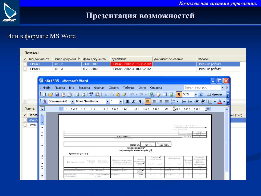Toggle bold Ж formatting
Screen dimensions: 261x196
click(x=127, y=101)
